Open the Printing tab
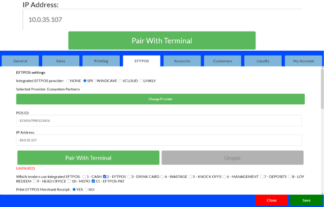The image size is (324, 207). click(x=101, y=61)
